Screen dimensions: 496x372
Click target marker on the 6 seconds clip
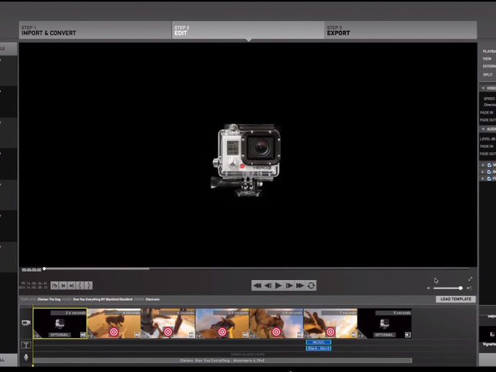click(168, 332)
